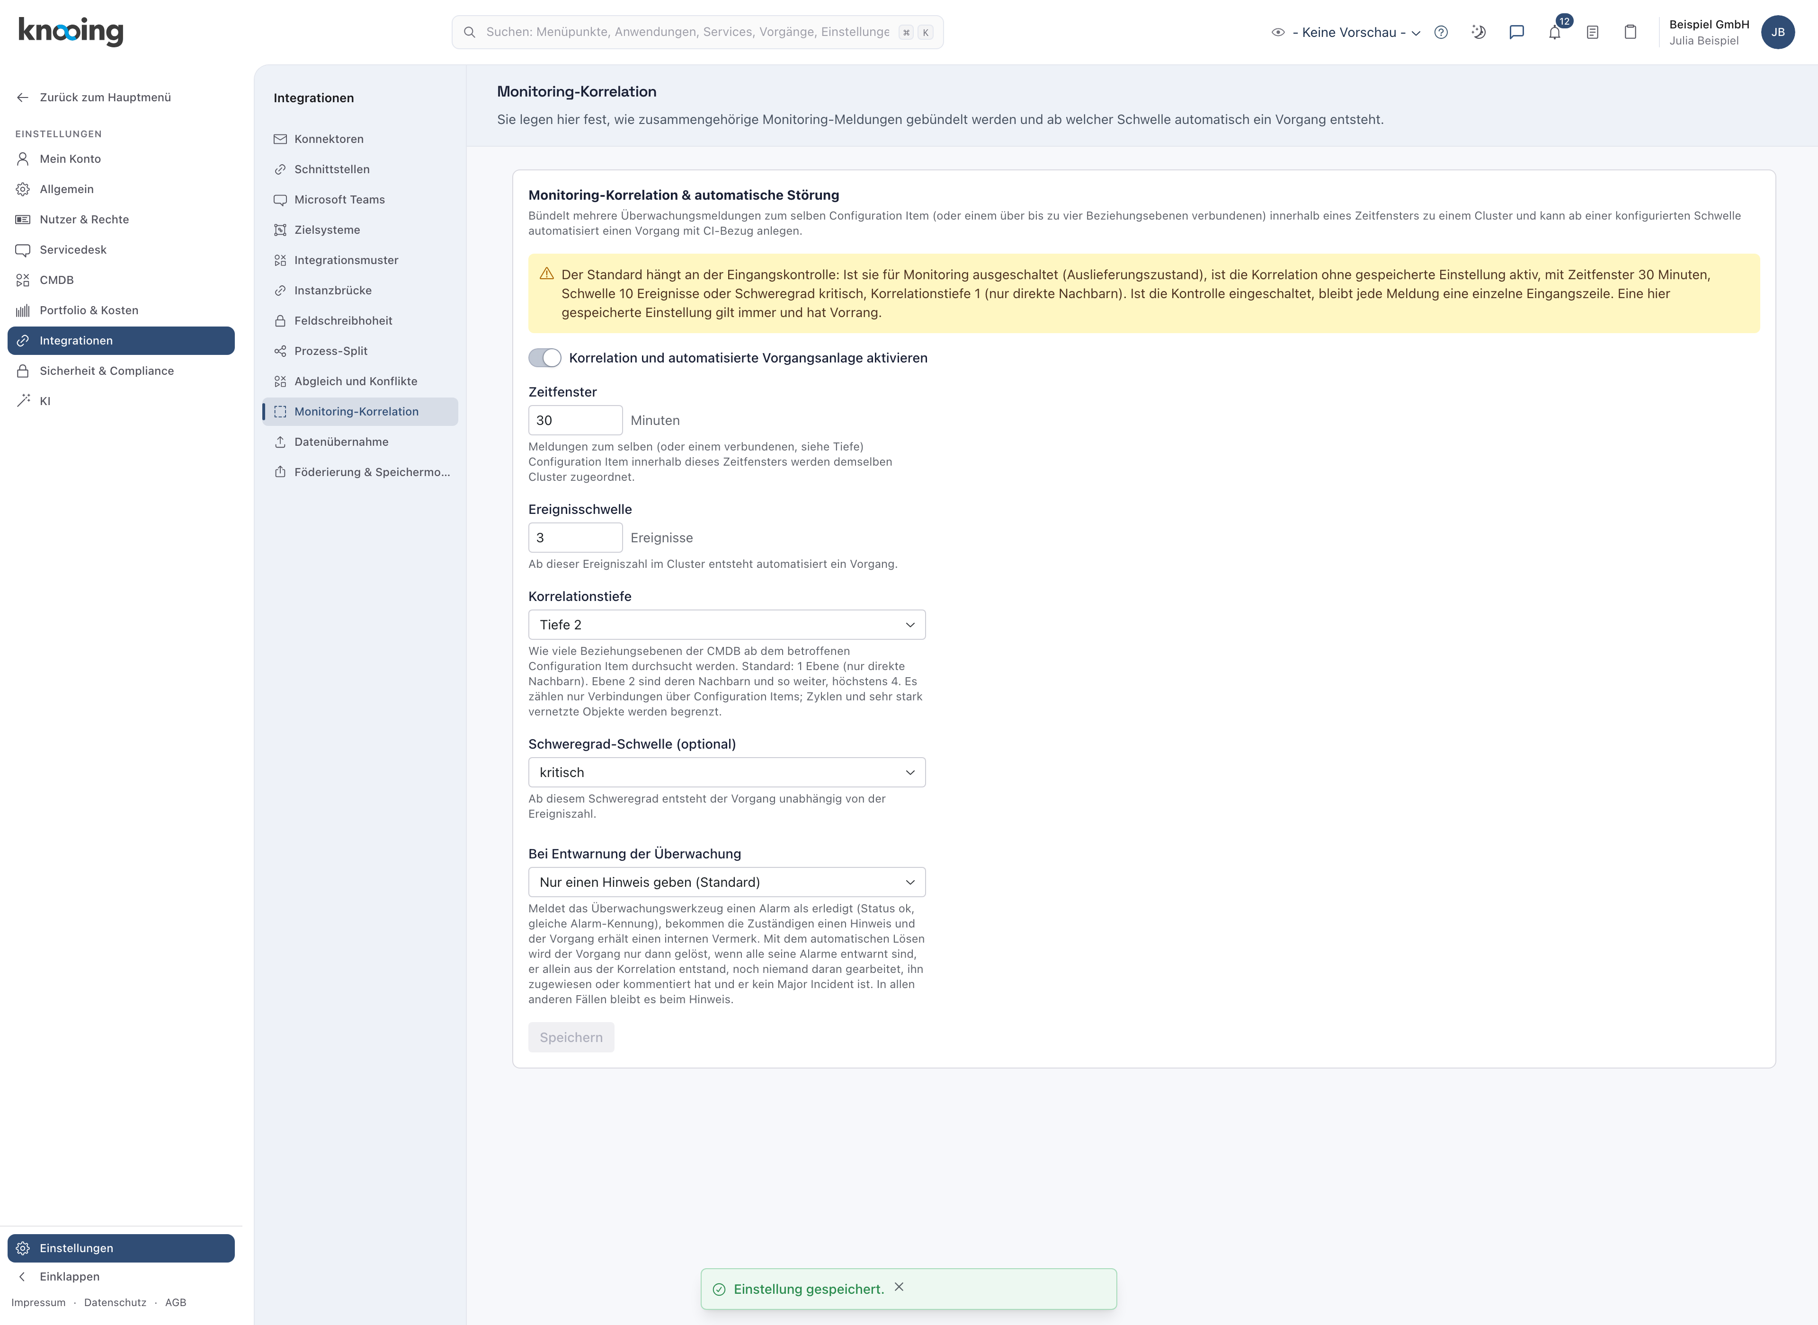The width and height of the screenshot is (1818, 1325).
Task: Open the Korrelationstiefe 'Tiefe 2' dropdown
Action: click(x=727, y=625)
